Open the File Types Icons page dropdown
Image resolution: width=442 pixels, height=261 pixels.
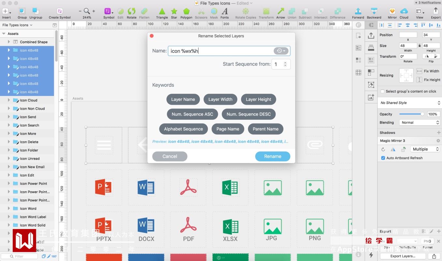(17, 25)
